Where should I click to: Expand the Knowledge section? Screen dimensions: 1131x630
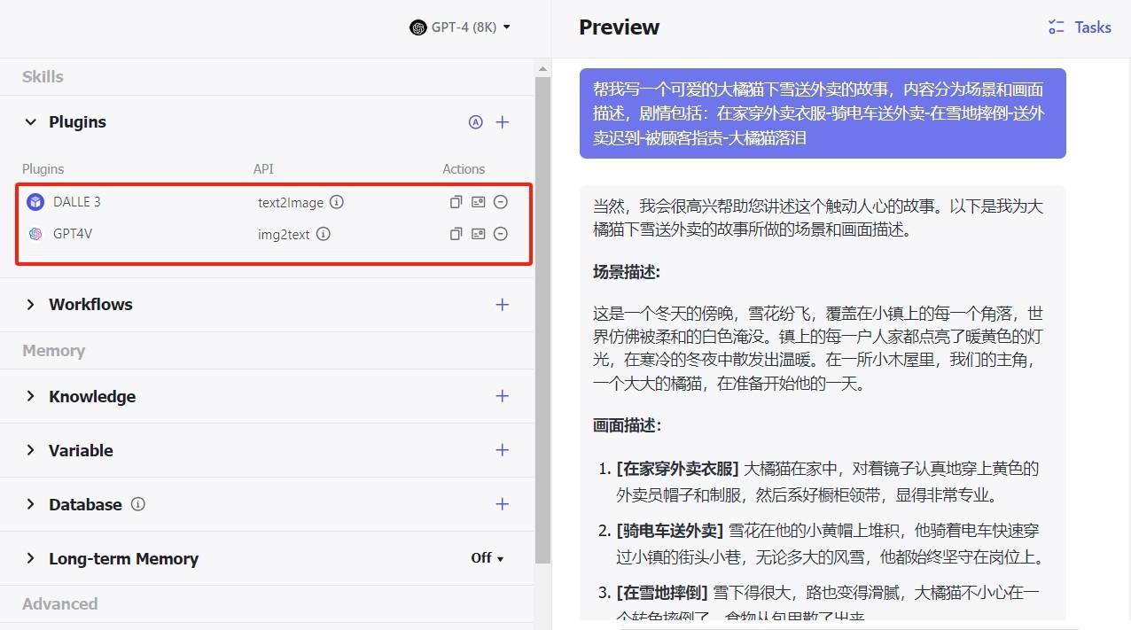31,396
